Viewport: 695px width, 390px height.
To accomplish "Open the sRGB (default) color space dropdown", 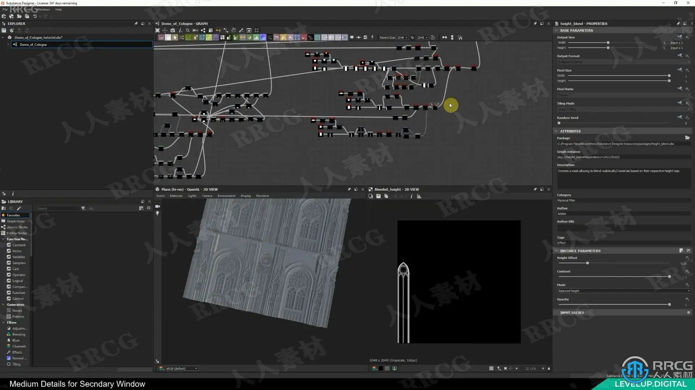I will 182,368.
